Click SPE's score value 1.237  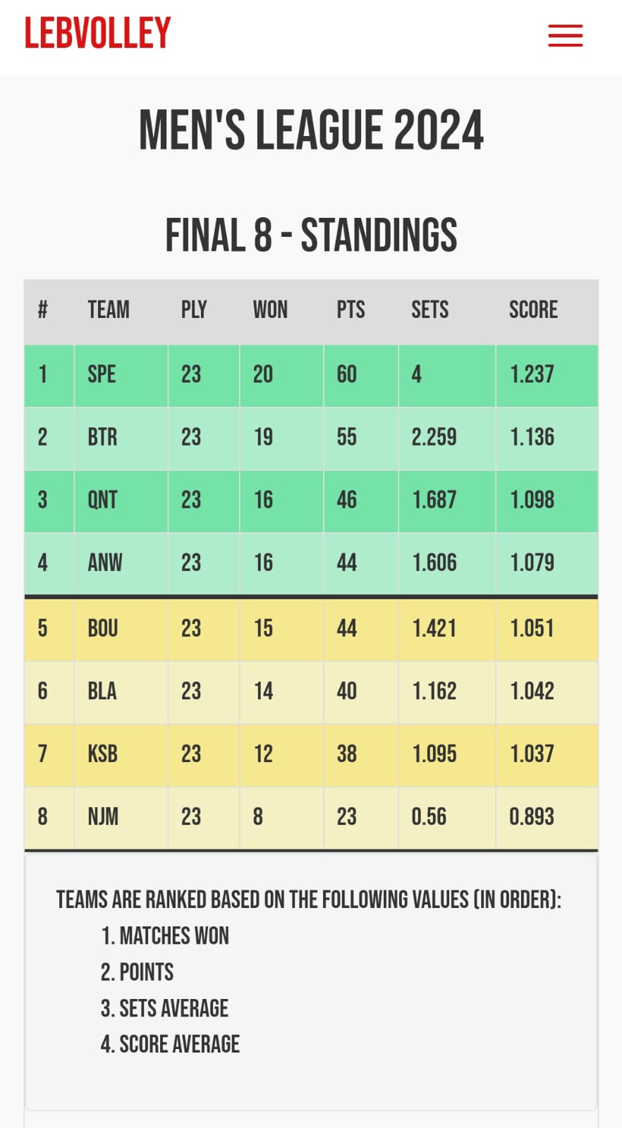click(532, 374)
